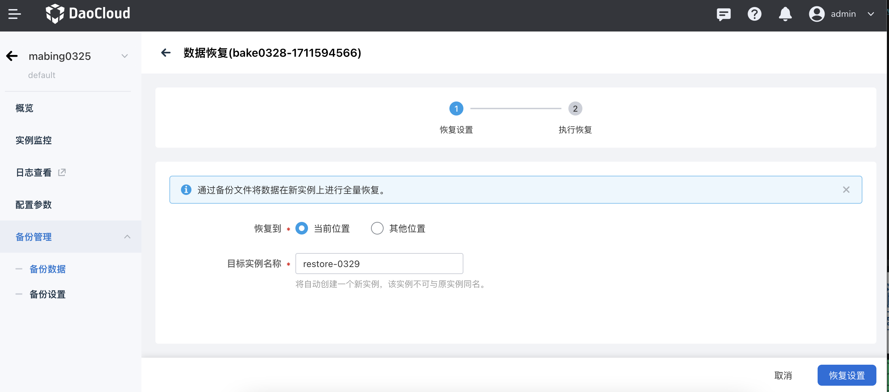The height and width of the screenshot is (392, 889).
Task: Click the 取消 cancel button
Action: point(783,375)
